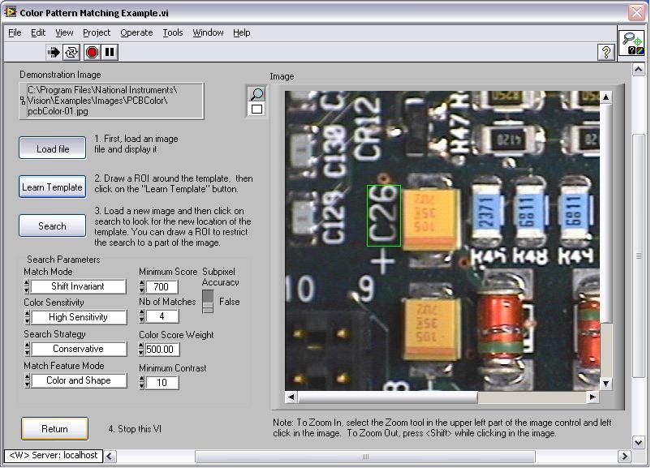
Task: Open the Tools menu
Action: (x=172, y=32)
